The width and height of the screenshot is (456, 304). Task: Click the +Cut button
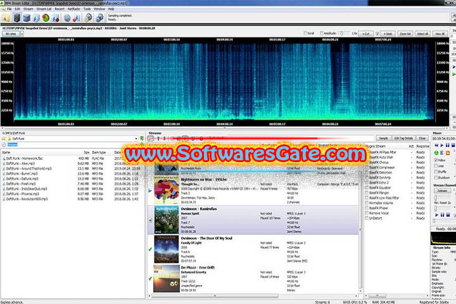366,34
